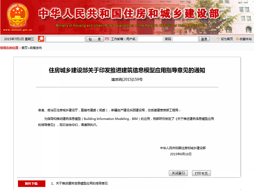Click the document number 建质函[2015]159号
254x190 pixels.
127,79
